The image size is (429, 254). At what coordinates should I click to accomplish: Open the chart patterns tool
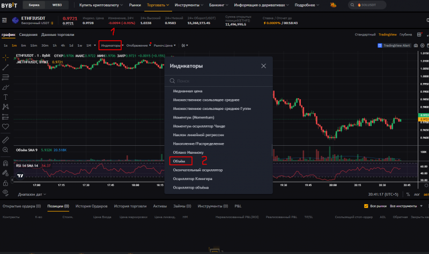pyautogui.click(x=5, y=107)
